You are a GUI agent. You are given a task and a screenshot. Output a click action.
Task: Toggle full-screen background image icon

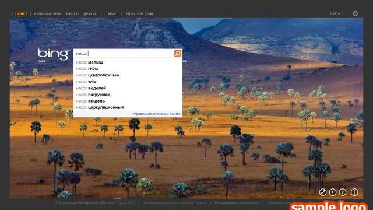323,192
